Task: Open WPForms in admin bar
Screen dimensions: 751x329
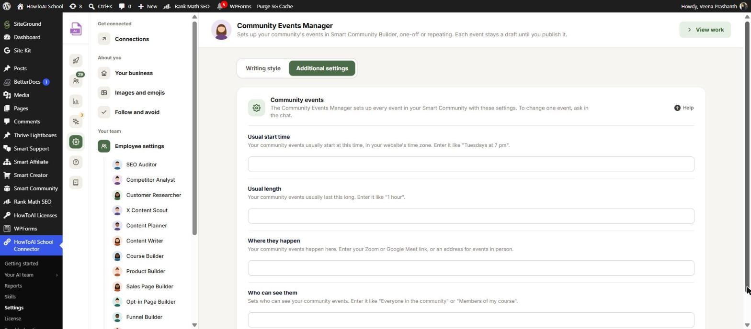Action: 240,6
